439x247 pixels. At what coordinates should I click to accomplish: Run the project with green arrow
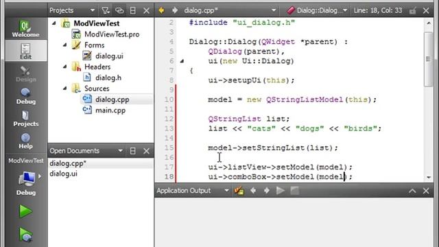[25, 211]
